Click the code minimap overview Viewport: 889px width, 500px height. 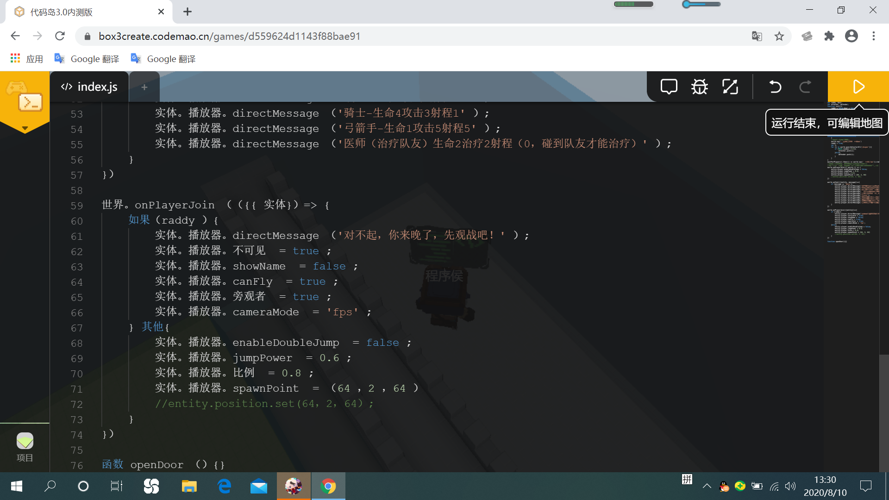click(x=853, y=171)
